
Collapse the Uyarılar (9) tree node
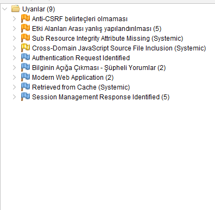tap(5, 9)
